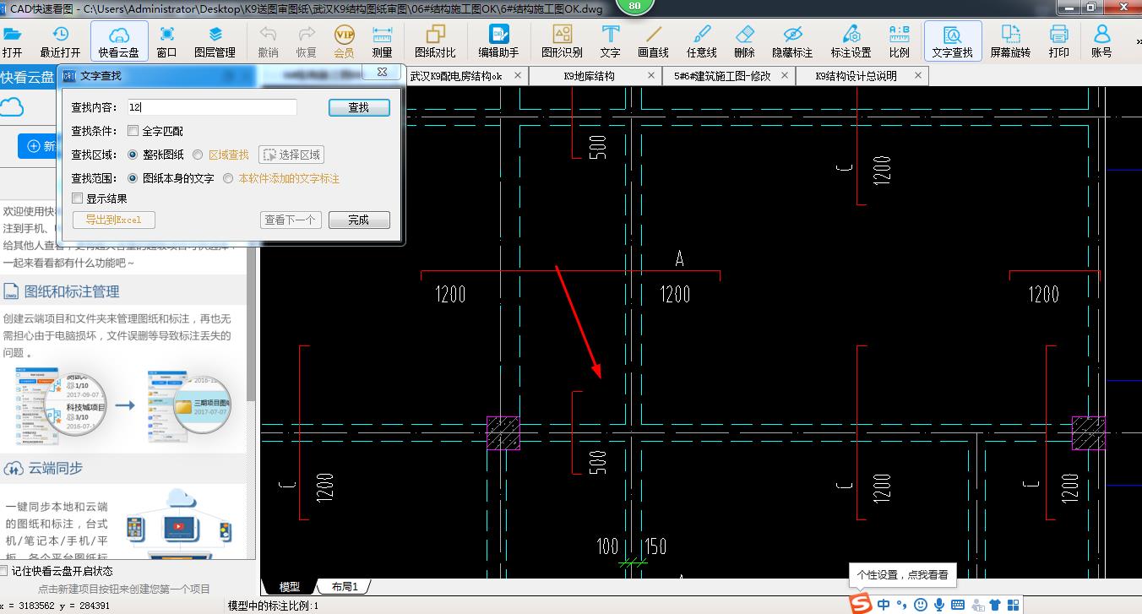
Task: Click 导出到Excel button
Action: pyautogui.click(x=114, y=220)
